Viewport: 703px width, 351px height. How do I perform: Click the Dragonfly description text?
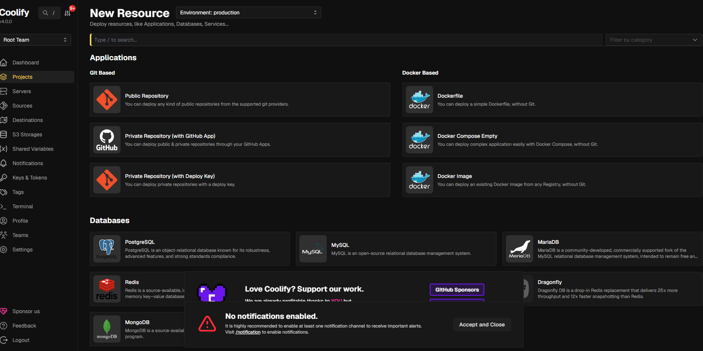pos(607,293)
